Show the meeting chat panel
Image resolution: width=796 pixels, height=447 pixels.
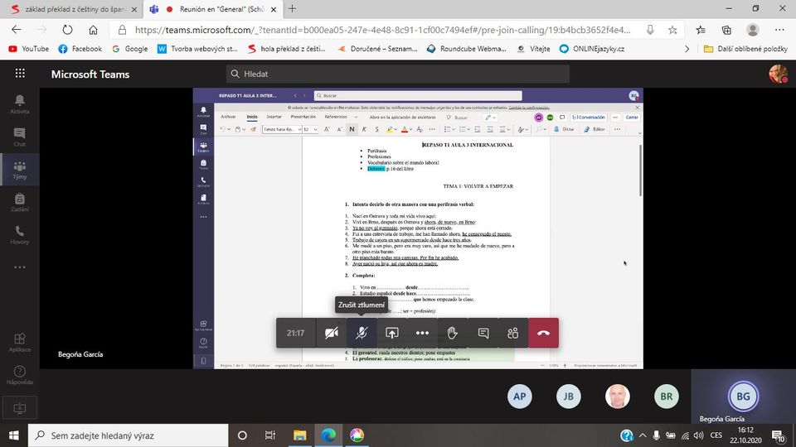[483, 333]
